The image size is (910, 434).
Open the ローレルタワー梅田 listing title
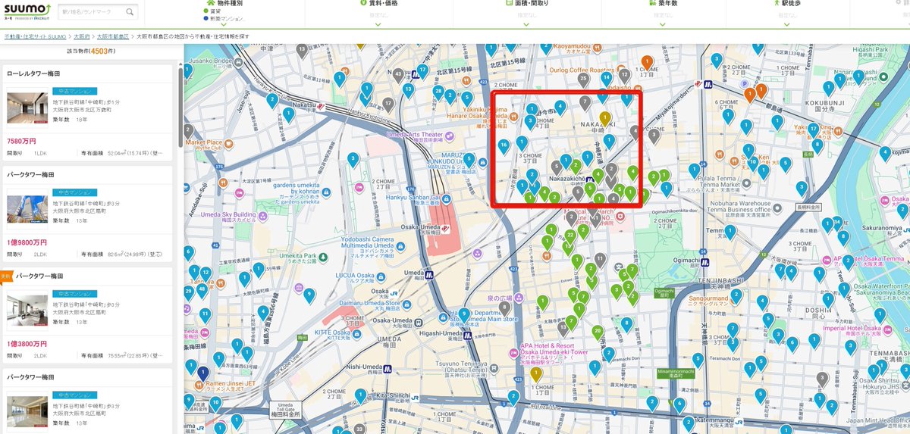33,73
